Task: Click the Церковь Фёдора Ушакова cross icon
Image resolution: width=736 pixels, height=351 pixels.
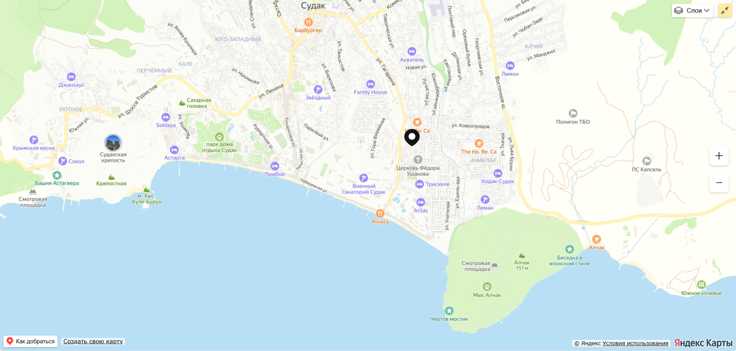Action: coord(418,159)
